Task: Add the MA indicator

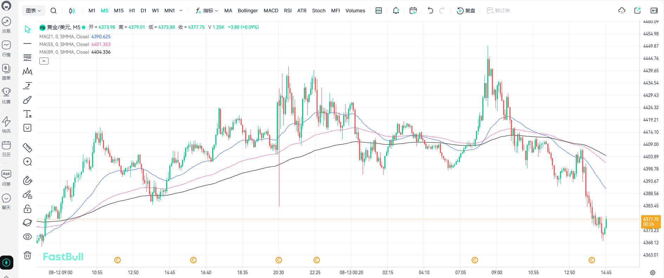Action: (228, 11)
